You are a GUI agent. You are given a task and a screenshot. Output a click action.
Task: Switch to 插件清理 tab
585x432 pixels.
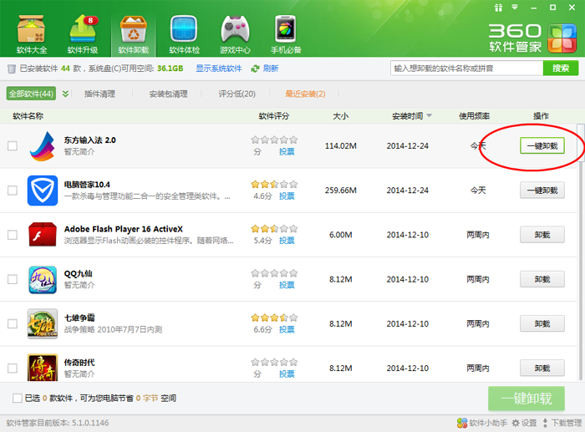[x=99, y=94]
